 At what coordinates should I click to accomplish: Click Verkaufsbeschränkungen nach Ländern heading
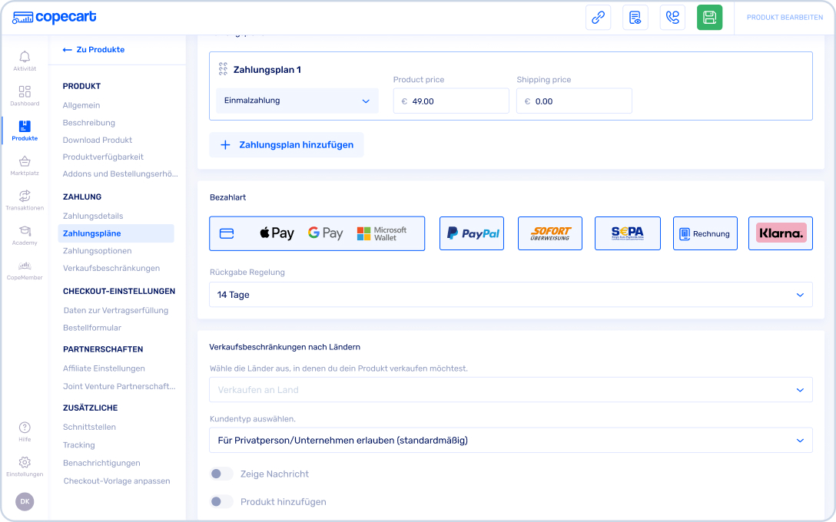(285, 347)
